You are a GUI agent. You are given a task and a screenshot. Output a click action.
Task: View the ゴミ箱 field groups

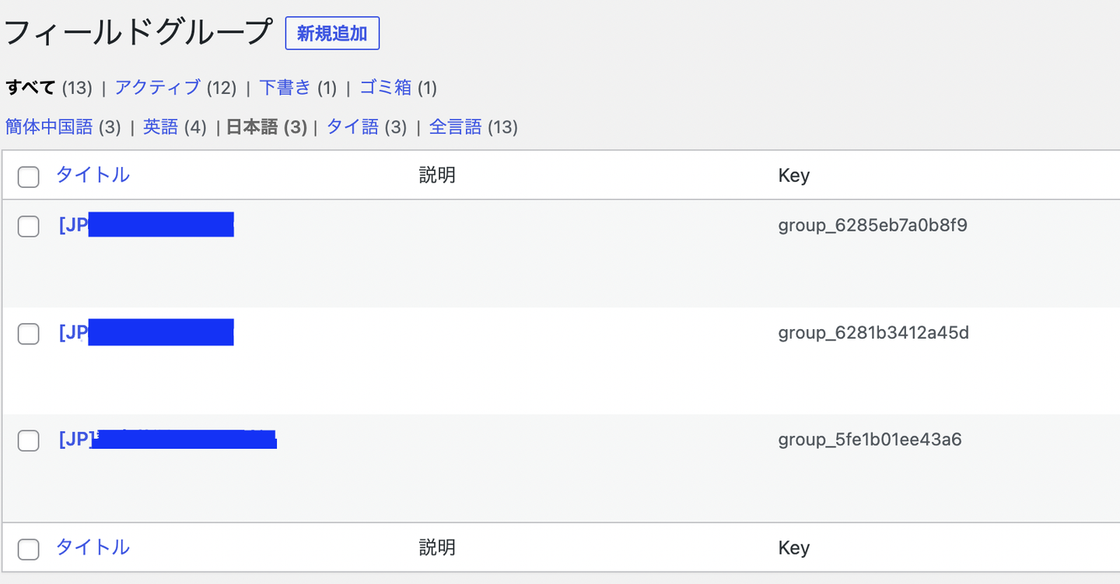pos(386,88)
